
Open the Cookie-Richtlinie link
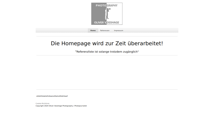click(x=42, y=104)
